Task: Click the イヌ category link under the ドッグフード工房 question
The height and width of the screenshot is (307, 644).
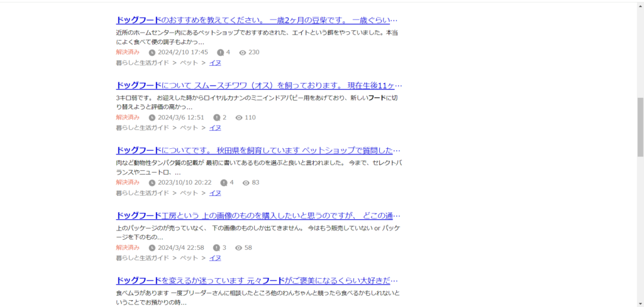Action: [x=215, y=258]
